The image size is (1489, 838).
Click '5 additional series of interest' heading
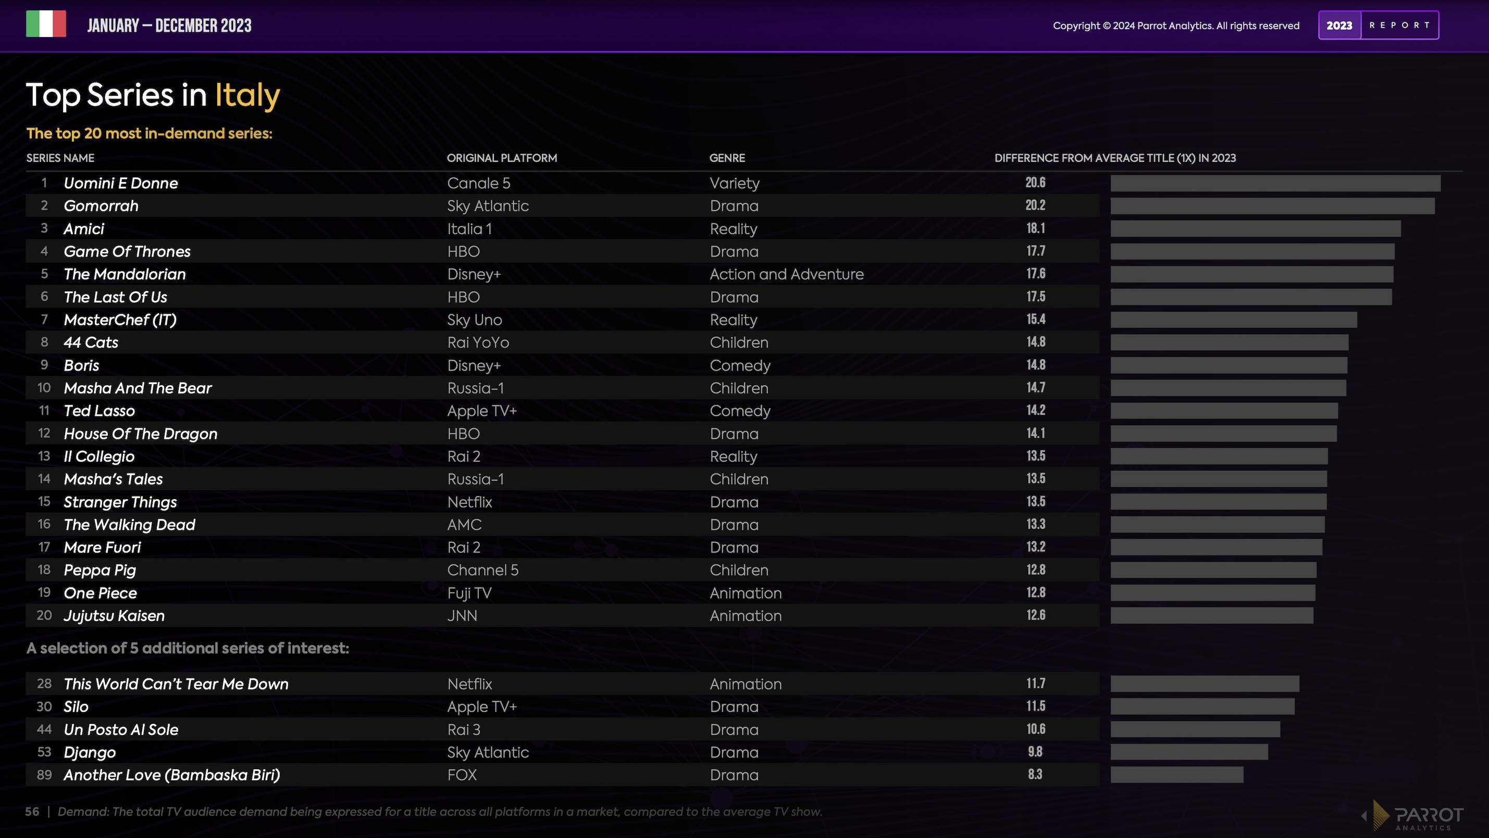pyautogui.click(x=188, y=648)
